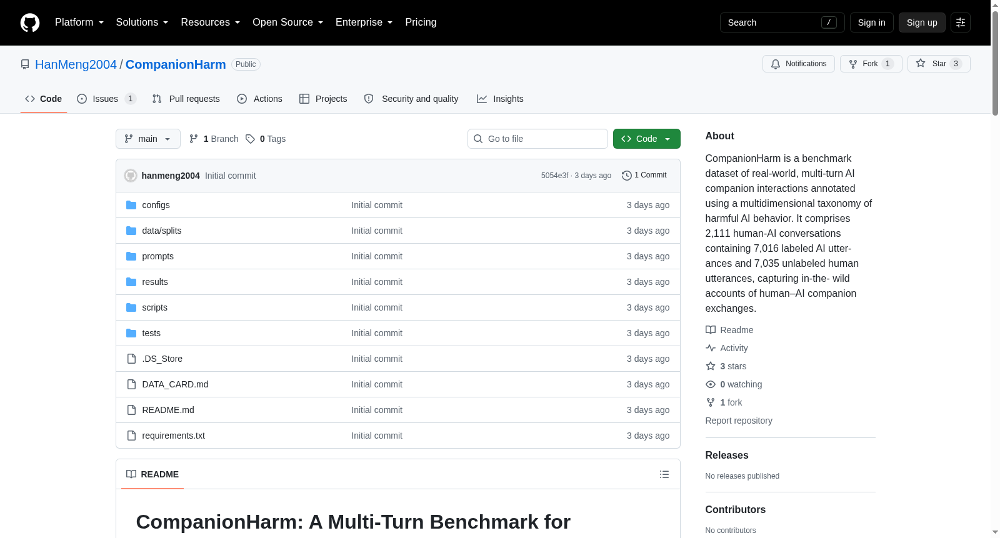
Task: Open the Code tab
Action: 44,99
